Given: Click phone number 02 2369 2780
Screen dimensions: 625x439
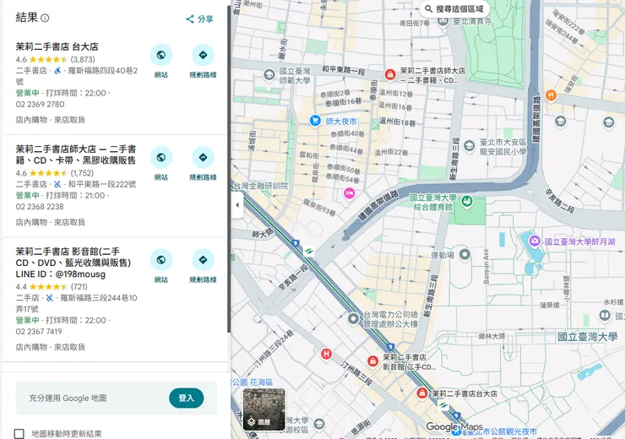Looking at the screenshot, I should coord(40,105).
